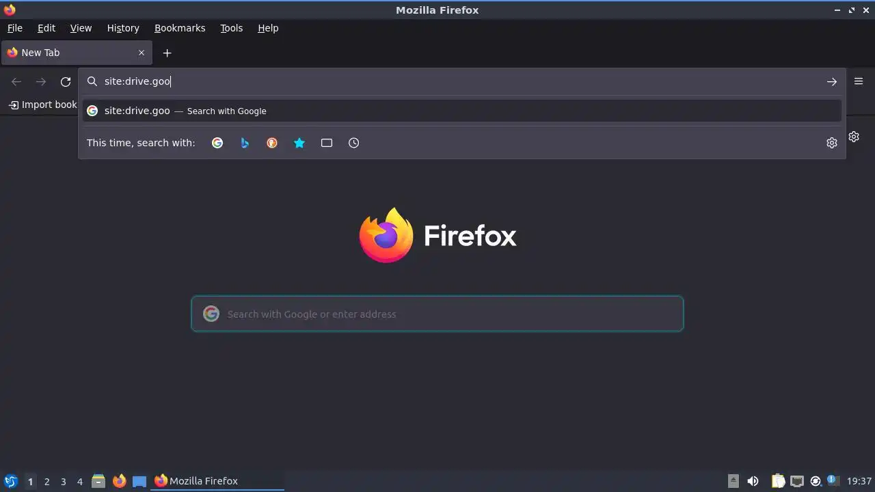Search bookmarks via star icon
The image size is (875, 492).
299,143
